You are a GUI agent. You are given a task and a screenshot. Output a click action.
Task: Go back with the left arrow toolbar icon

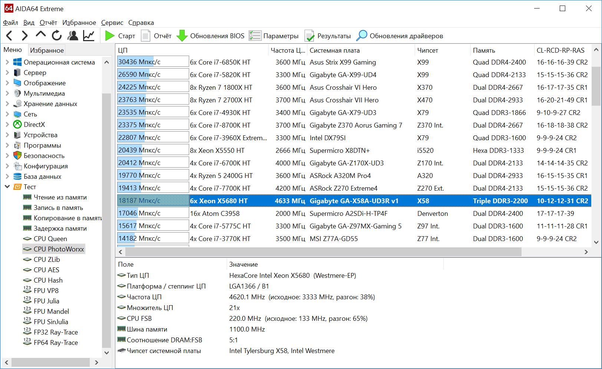click(10, 36)
